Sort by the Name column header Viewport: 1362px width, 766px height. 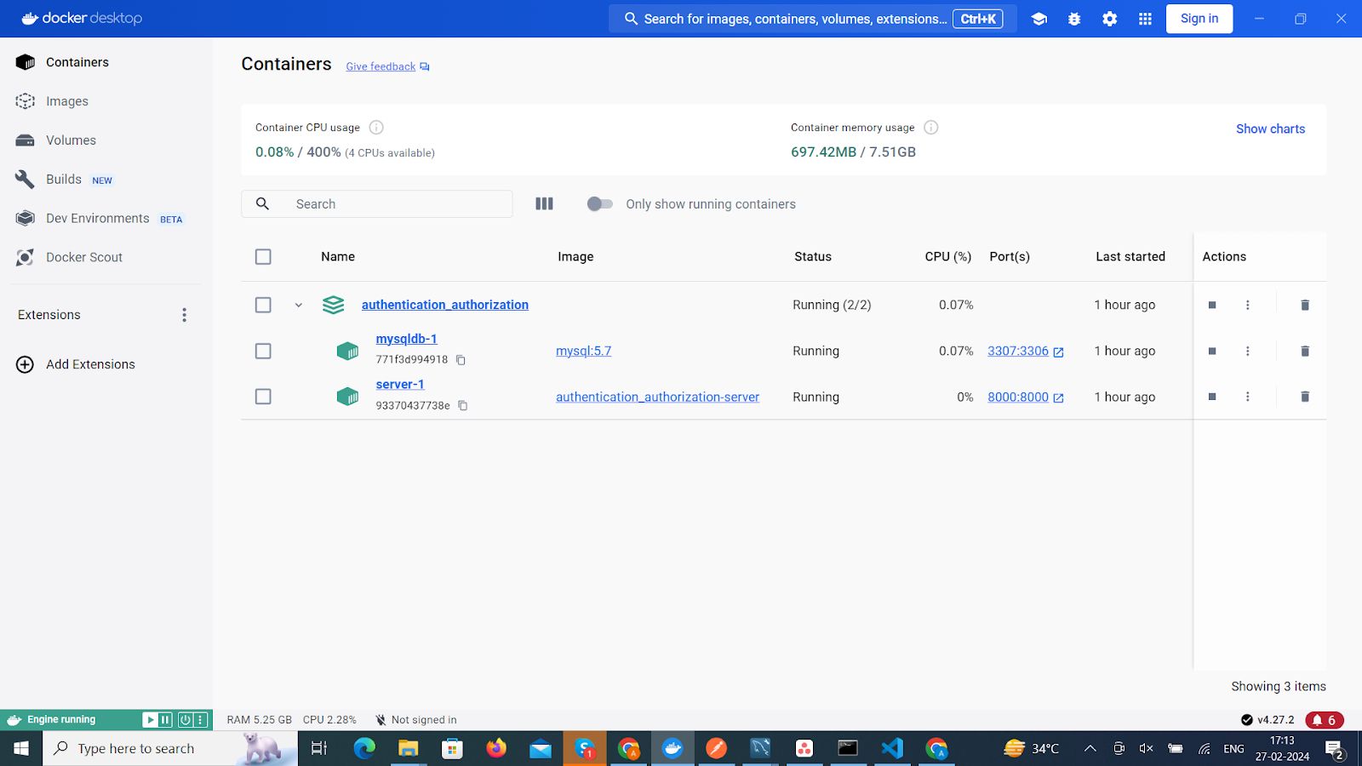pyautogui.click(x=338, y=257)
